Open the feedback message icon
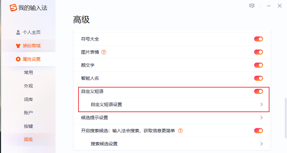 pos(252,6)
